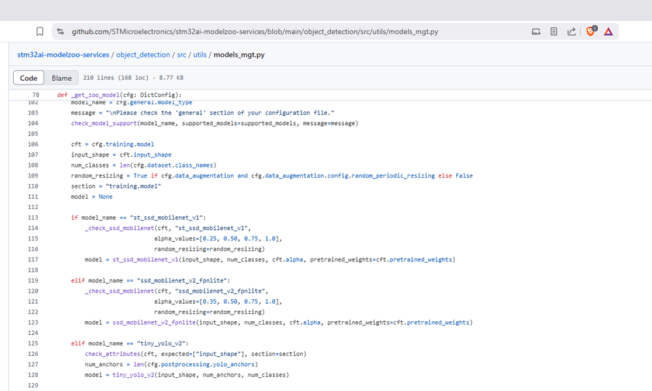Switch to the Blame view

point(61,78)
